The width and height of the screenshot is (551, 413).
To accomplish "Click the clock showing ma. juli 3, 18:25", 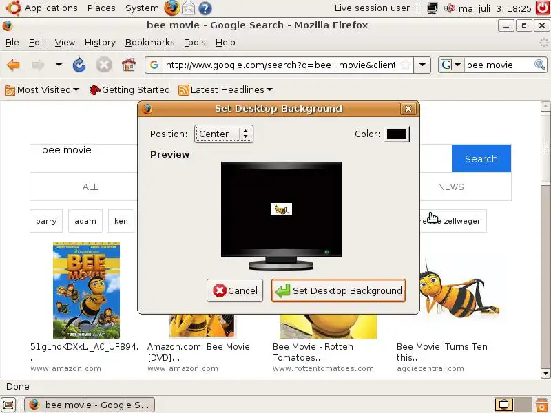I will click(x=495, y=8).
